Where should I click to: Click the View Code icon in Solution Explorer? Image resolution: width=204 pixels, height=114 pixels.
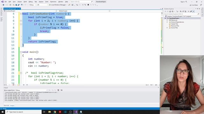[x=188, y=11]
